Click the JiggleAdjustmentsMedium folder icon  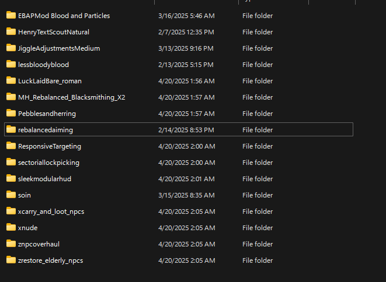11,48
